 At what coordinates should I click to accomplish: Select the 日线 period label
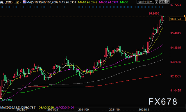point(17,2)
